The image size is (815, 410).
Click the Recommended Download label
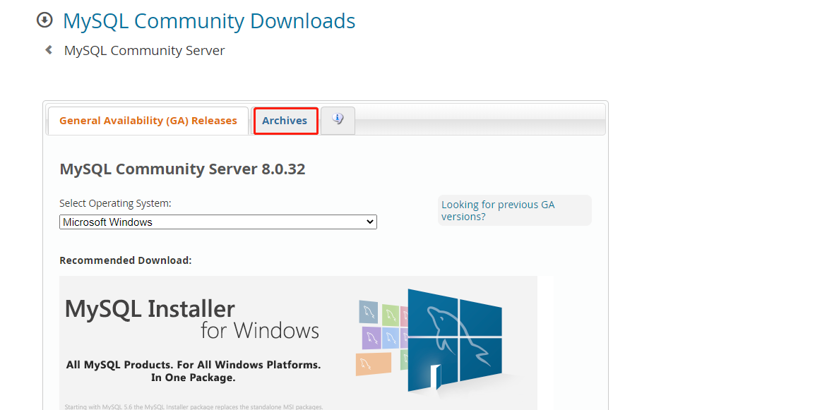click(x=126, y=260)
